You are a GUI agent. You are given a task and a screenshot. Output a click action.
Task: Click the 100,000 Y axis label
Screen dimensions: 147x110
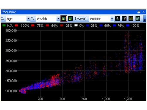point(11,91)
